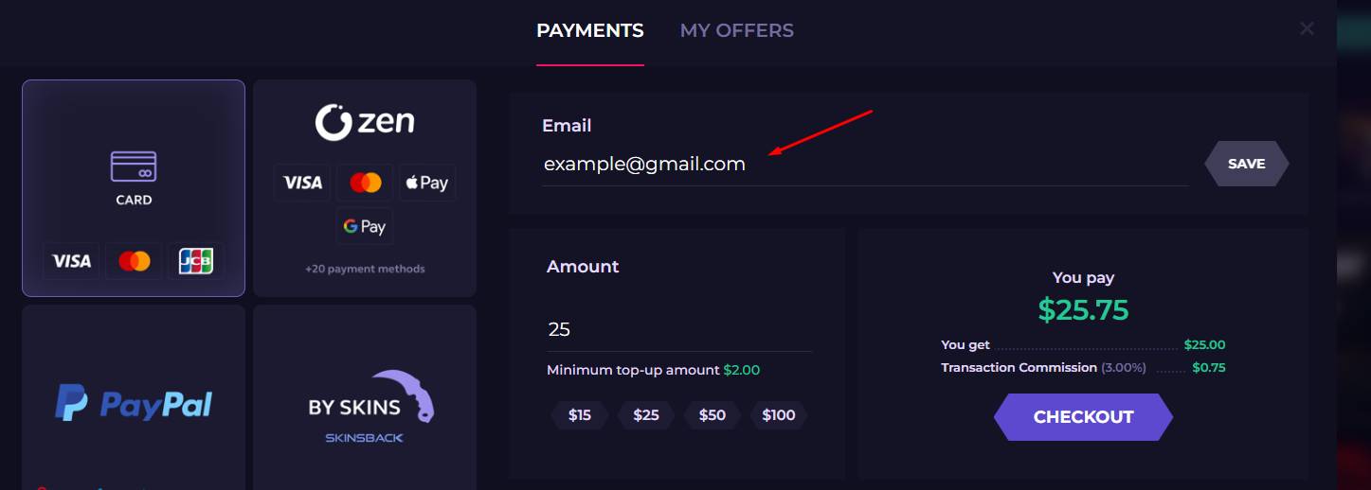Viewport: 1371px width, 490px height.
Task: Pick the $100 preset amount
Action: click(x=778, y=415)
